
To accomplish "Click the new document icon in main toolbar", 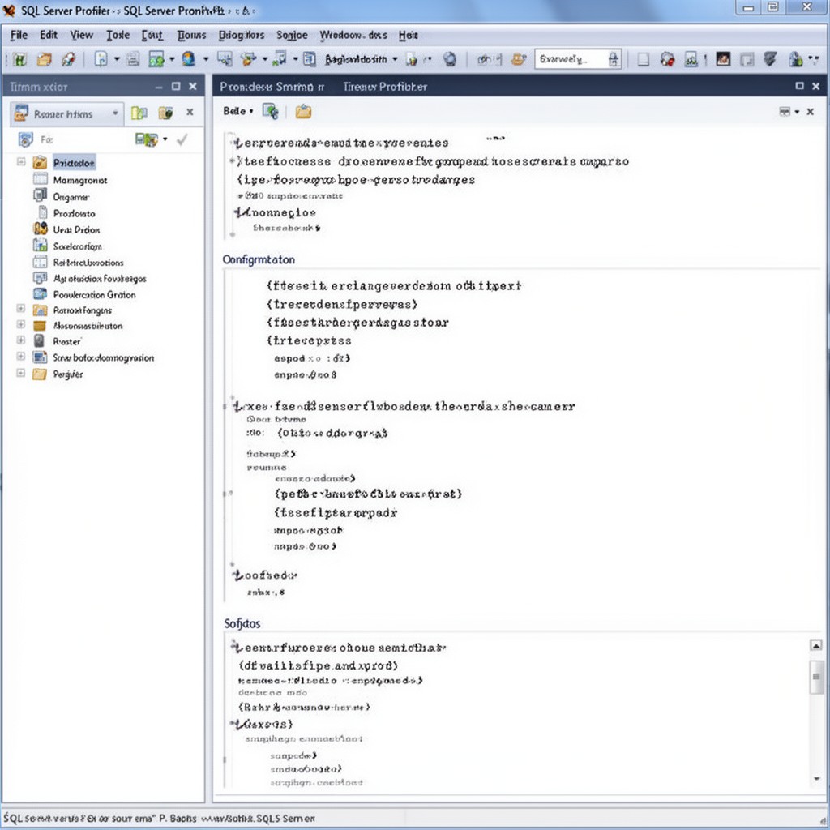I will (101, 58).
